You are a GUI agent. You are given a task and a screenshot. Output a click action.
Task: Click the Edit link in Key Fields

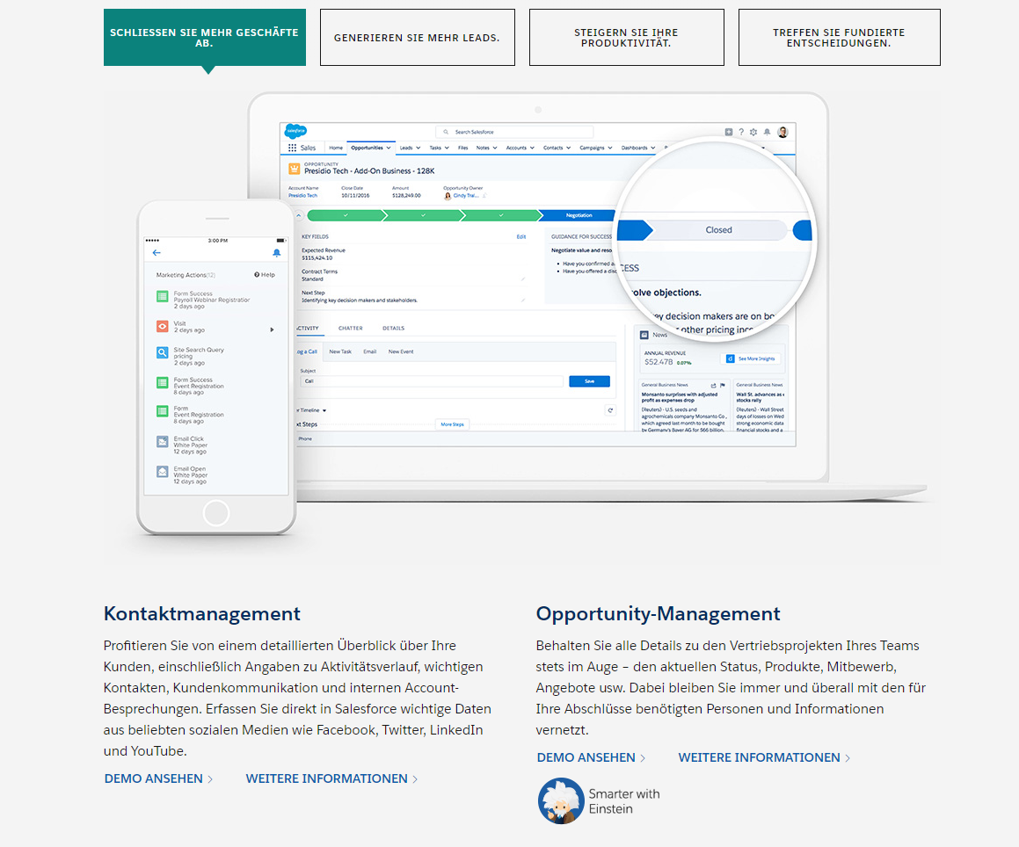point(521,236)
